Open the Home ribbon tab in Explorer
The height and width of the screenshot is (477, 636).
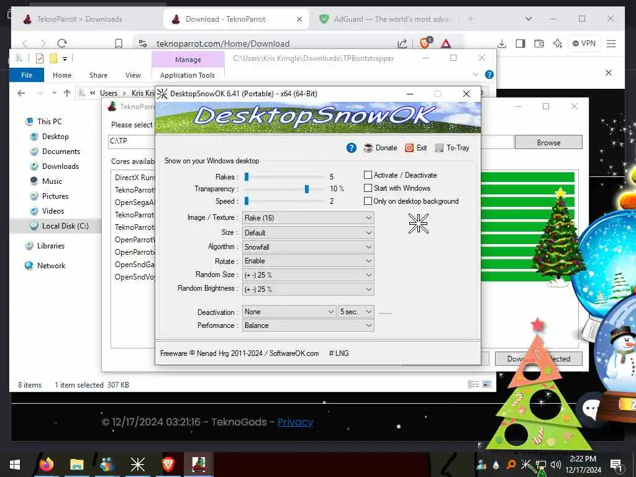tap(62, 75)
